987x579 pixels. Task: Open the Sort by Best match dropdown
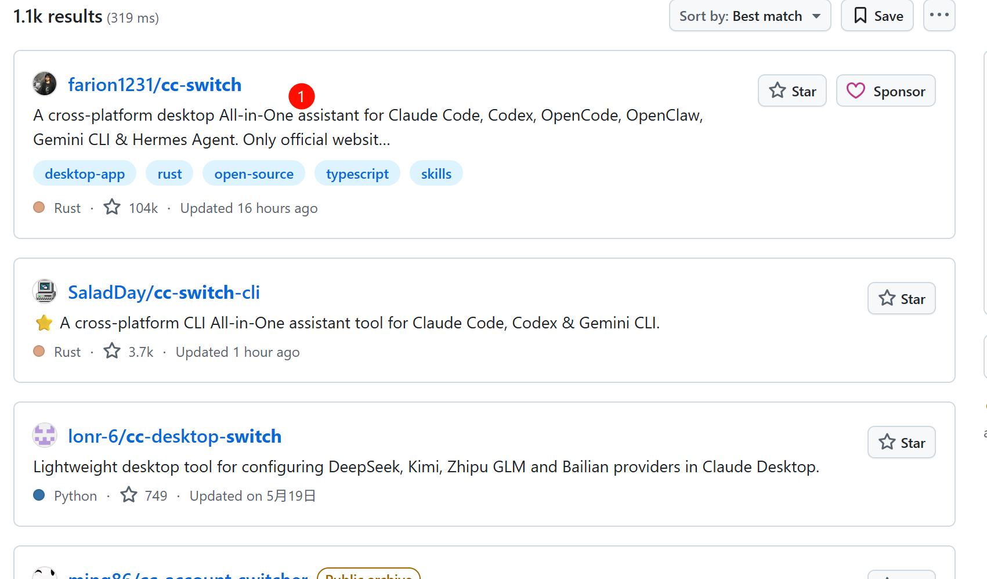coord(750,16)
